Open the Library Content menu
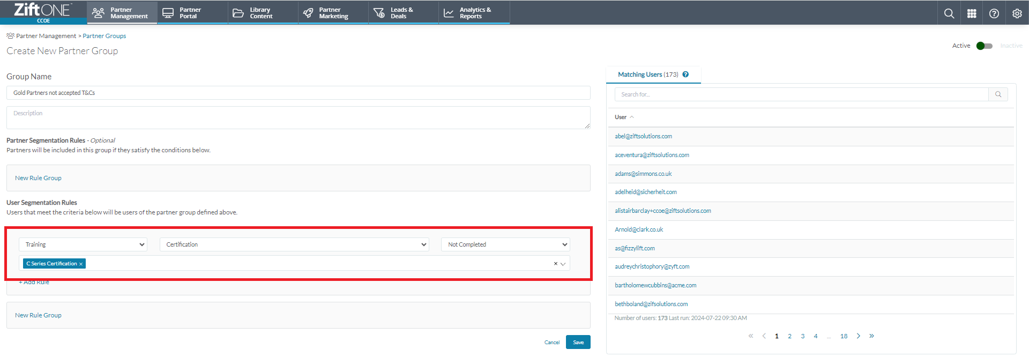This screenshot has height=364, width=1029. click(263, 13)
